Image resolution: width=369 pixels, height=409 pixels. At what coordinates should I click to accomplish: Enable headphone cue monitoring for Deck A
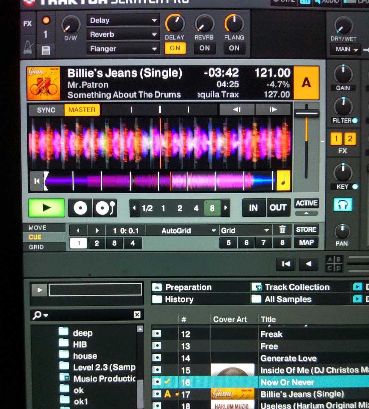tap(343, 206)
